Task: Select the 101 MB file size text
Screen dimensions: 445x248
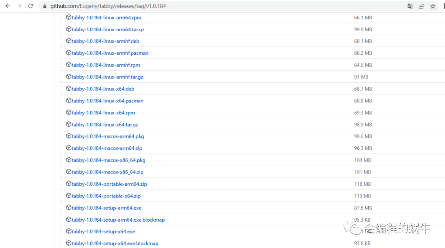Action: [x=363, y=172]
